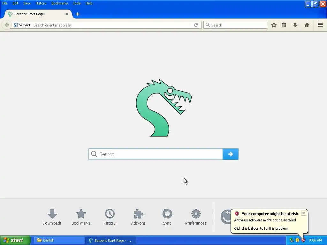Click the red security shield tray icon
This screenshot has height=245, width=327.
[x=303, y=240]
